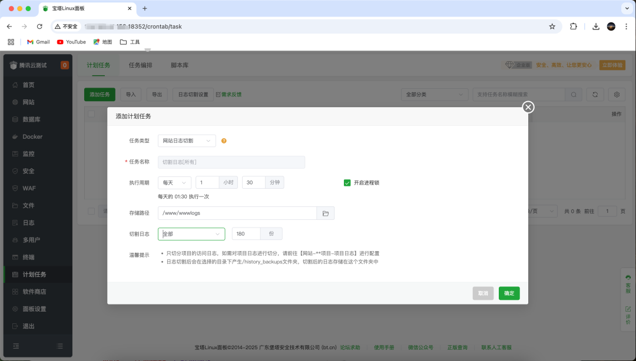The height and width of the screenshot is (361, 636).
Task: Click the 确定 confirm button in the dialog
Action: 509,293
